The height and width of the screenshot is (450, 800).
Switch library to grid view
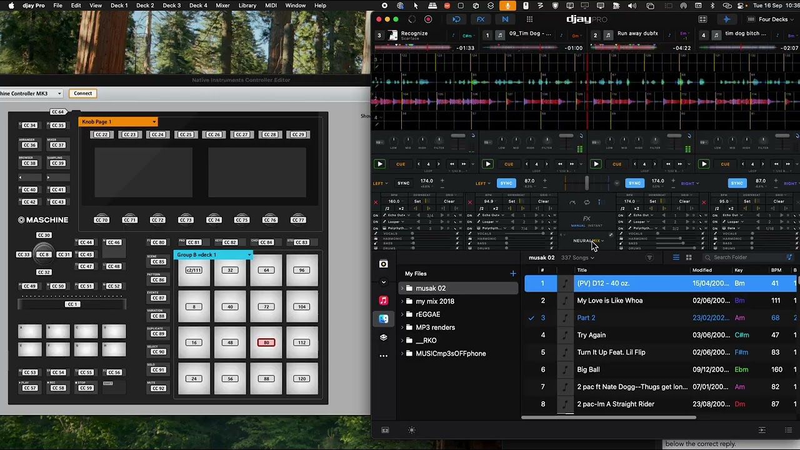point(689,257)
